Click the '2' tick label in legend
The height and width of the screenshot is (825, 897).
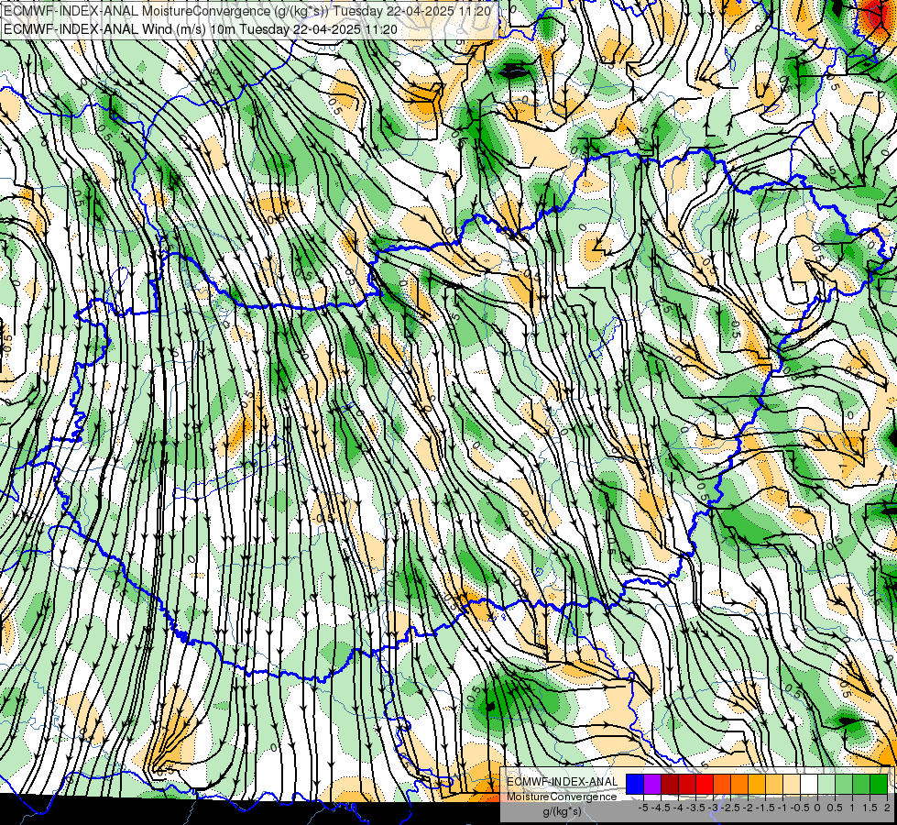click(887, 808)
